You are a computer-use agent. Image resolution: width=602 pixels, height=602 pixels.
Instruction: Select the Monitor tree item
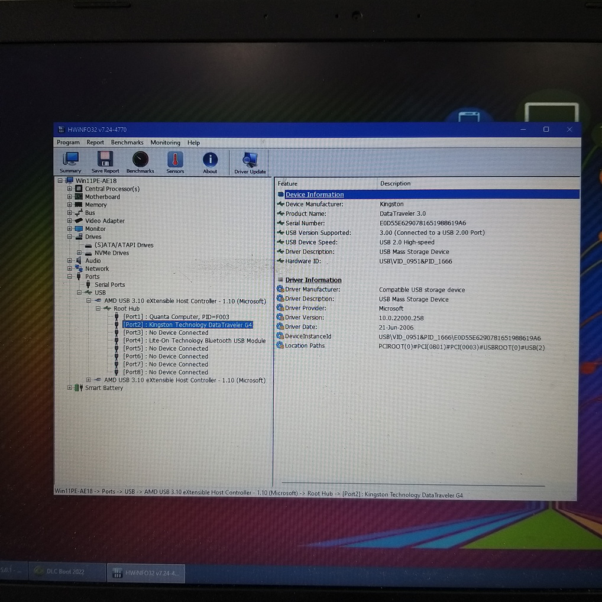(x=95, y=229)
